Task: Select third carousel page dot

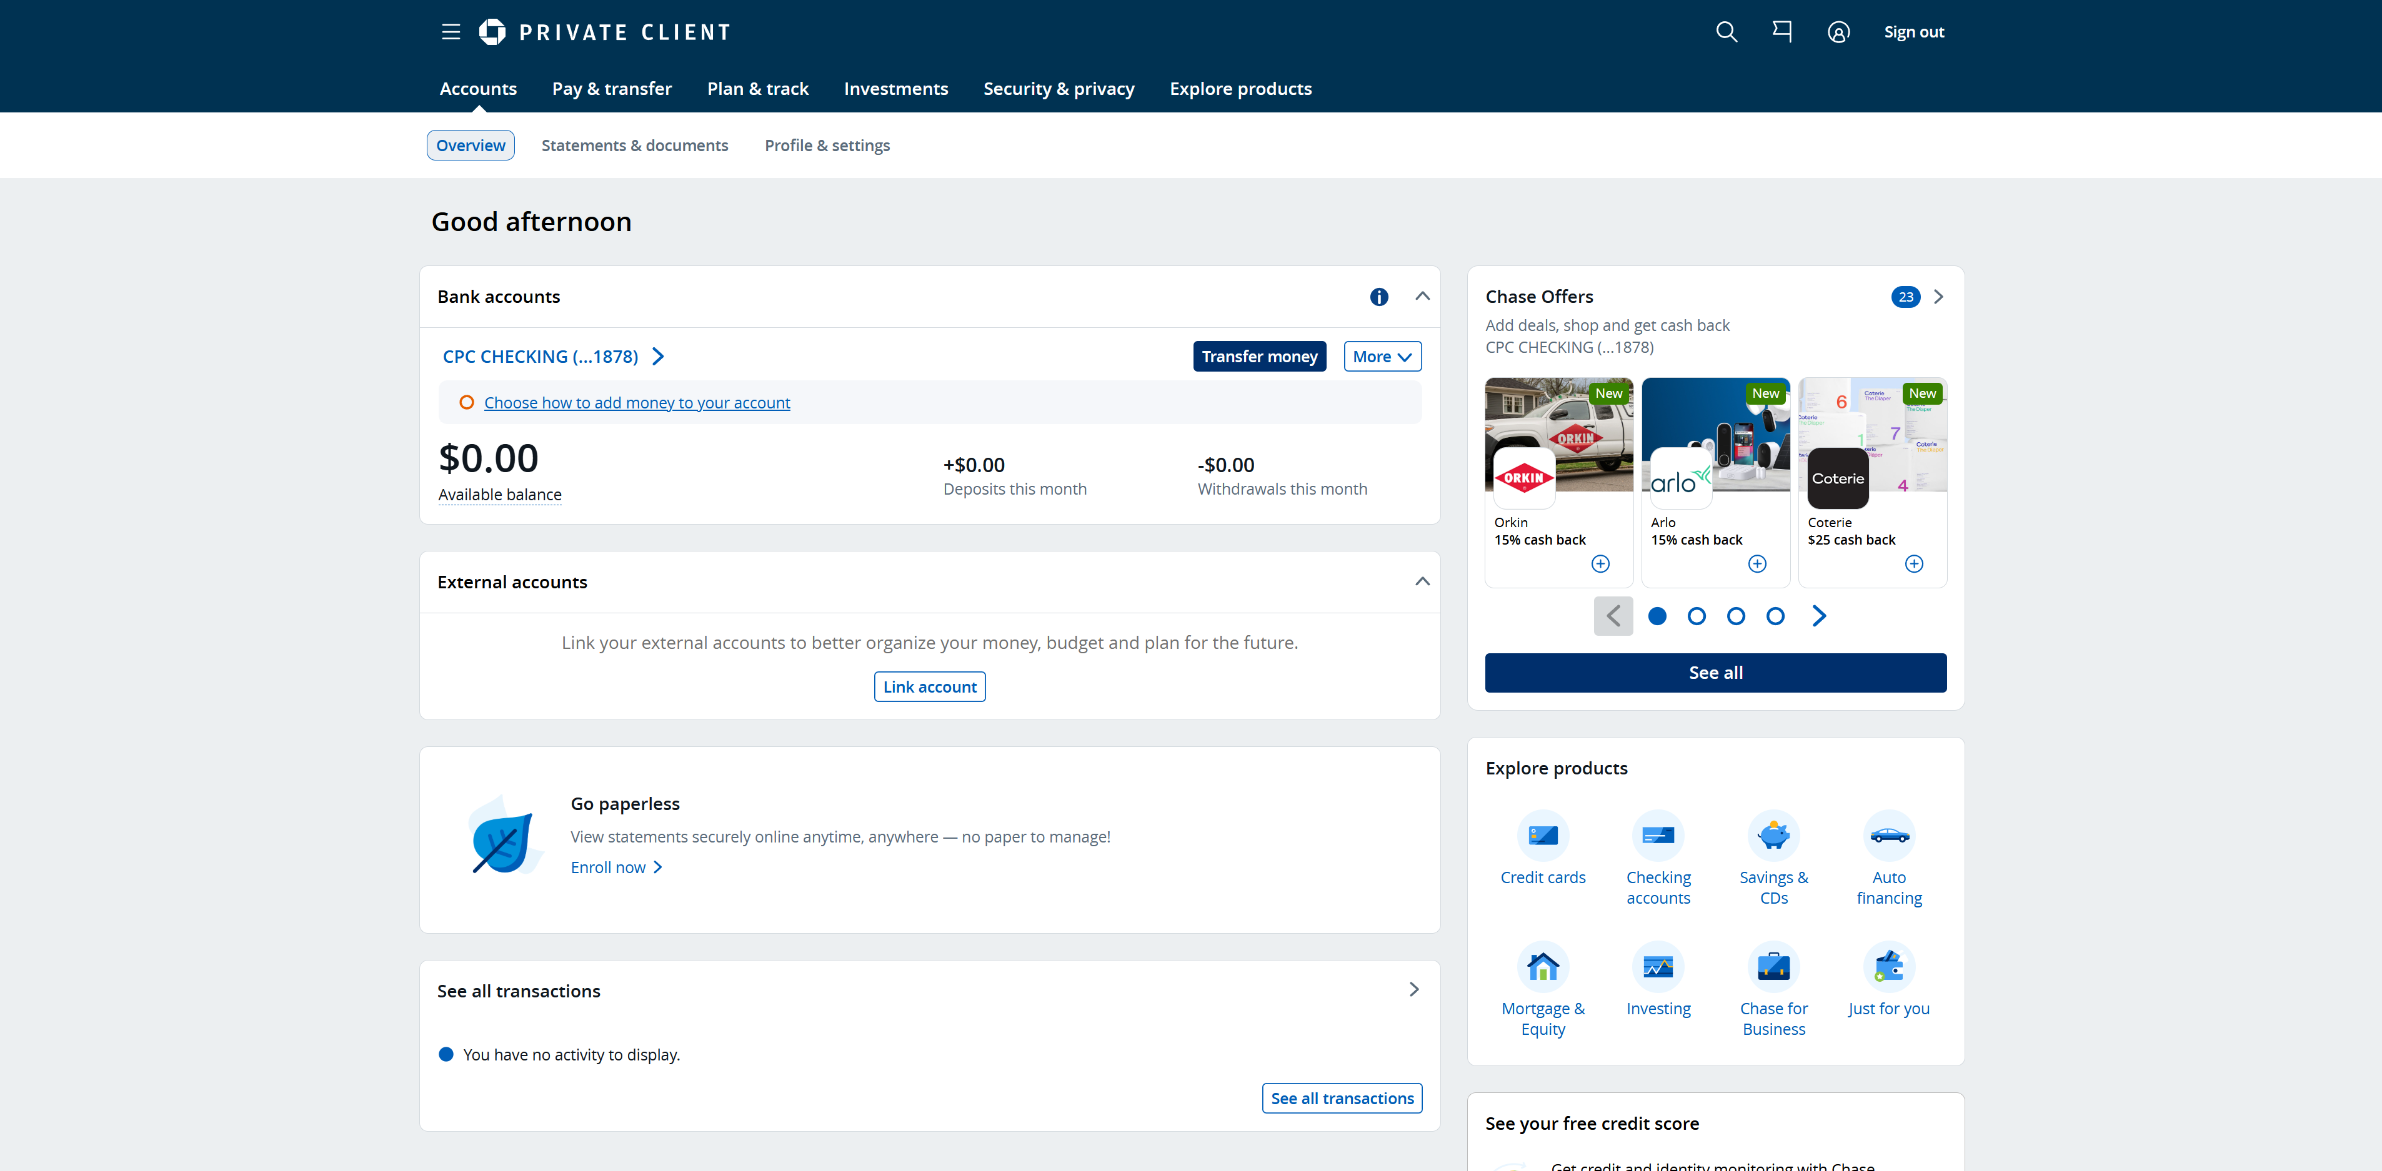Action: 1736,616
